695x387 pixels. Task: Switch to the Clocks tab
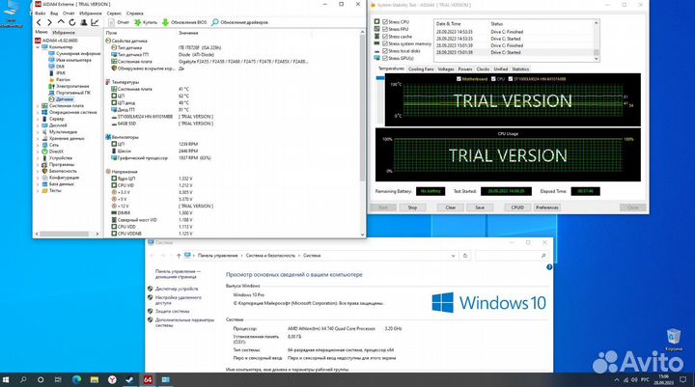click(483, 69)
